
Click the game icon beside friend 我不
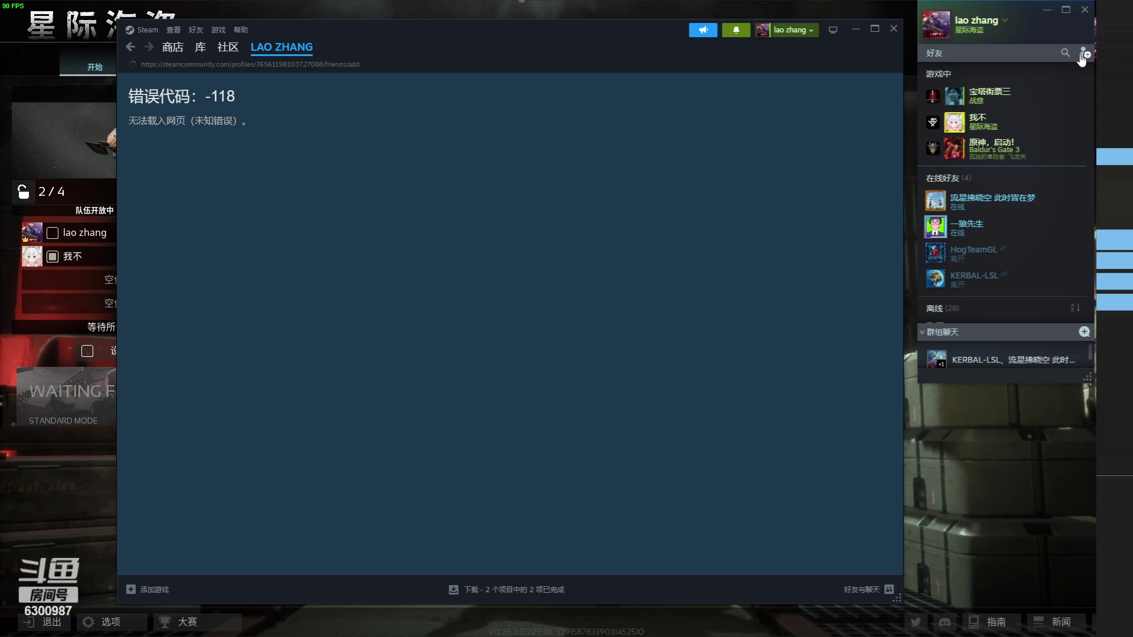[x=932, y=122]
